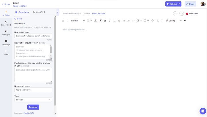Open the Tone Friendly dropdown
207x117 pixels.
coord(33,100)
